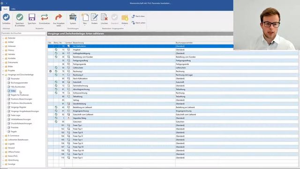
Task: Click symbol icon of Gepackter Beleg row
Action: point(68,118)
